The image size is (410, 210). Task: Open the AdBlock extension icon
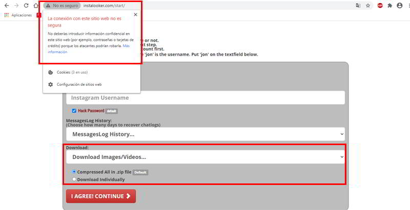(380, 6)
